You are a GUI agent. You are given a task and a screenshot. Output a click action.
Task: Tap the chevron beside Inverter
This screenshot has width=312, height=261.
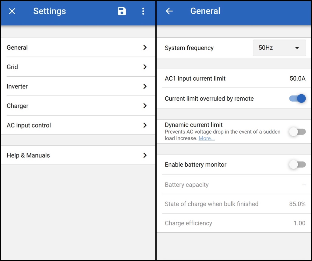[145, 86]
